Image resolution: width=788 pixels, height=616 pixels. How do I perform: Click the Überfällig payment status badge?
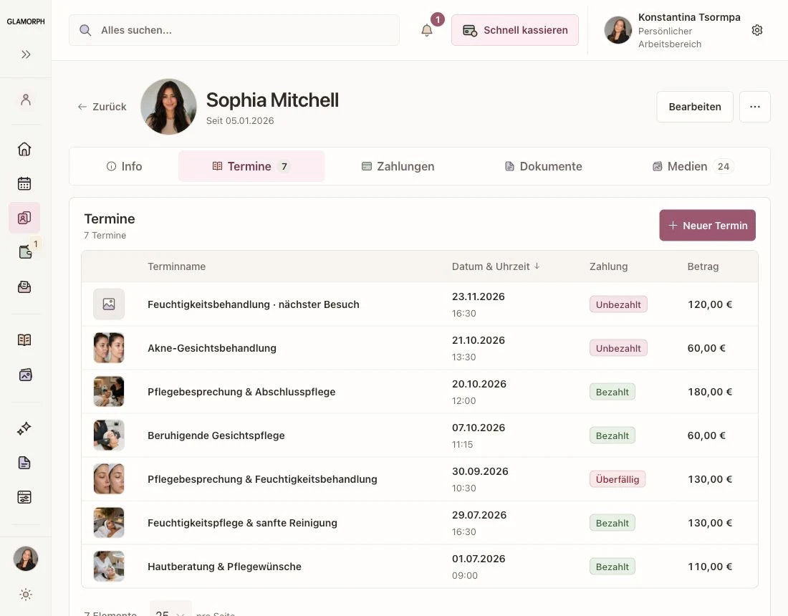(617, 479)
